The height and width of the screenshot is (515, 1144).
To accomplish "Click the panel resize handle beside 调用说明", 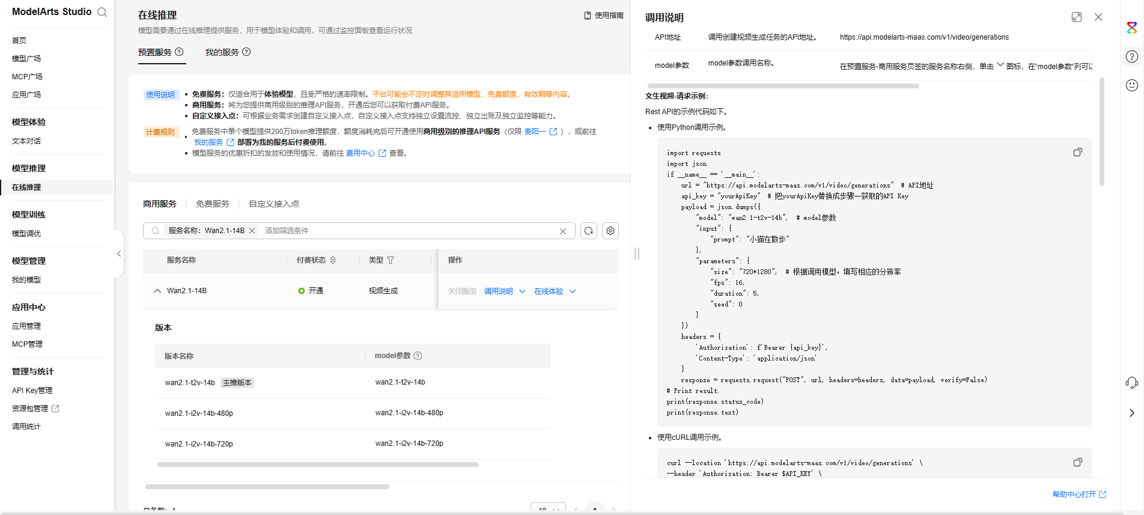I will (637, 254).
